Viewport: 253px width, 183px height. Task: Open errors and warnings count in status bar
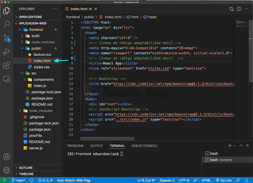click(45, 180)
